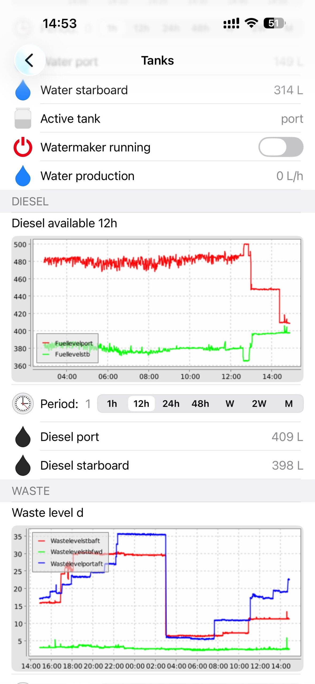Select the 1h period segment
Viewport: 315px width, 684px height.
(x=112, y=403)
